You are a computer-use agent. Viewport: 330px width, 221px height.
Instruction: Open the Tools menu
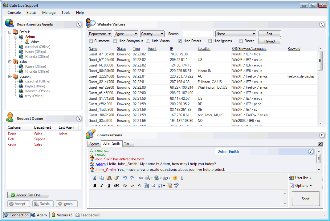click(x=66, y=13)
